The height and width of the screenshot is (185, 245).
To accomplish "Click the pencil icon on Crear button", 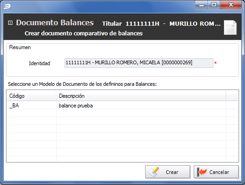I will pyautogui.click(x=153, y=172).
